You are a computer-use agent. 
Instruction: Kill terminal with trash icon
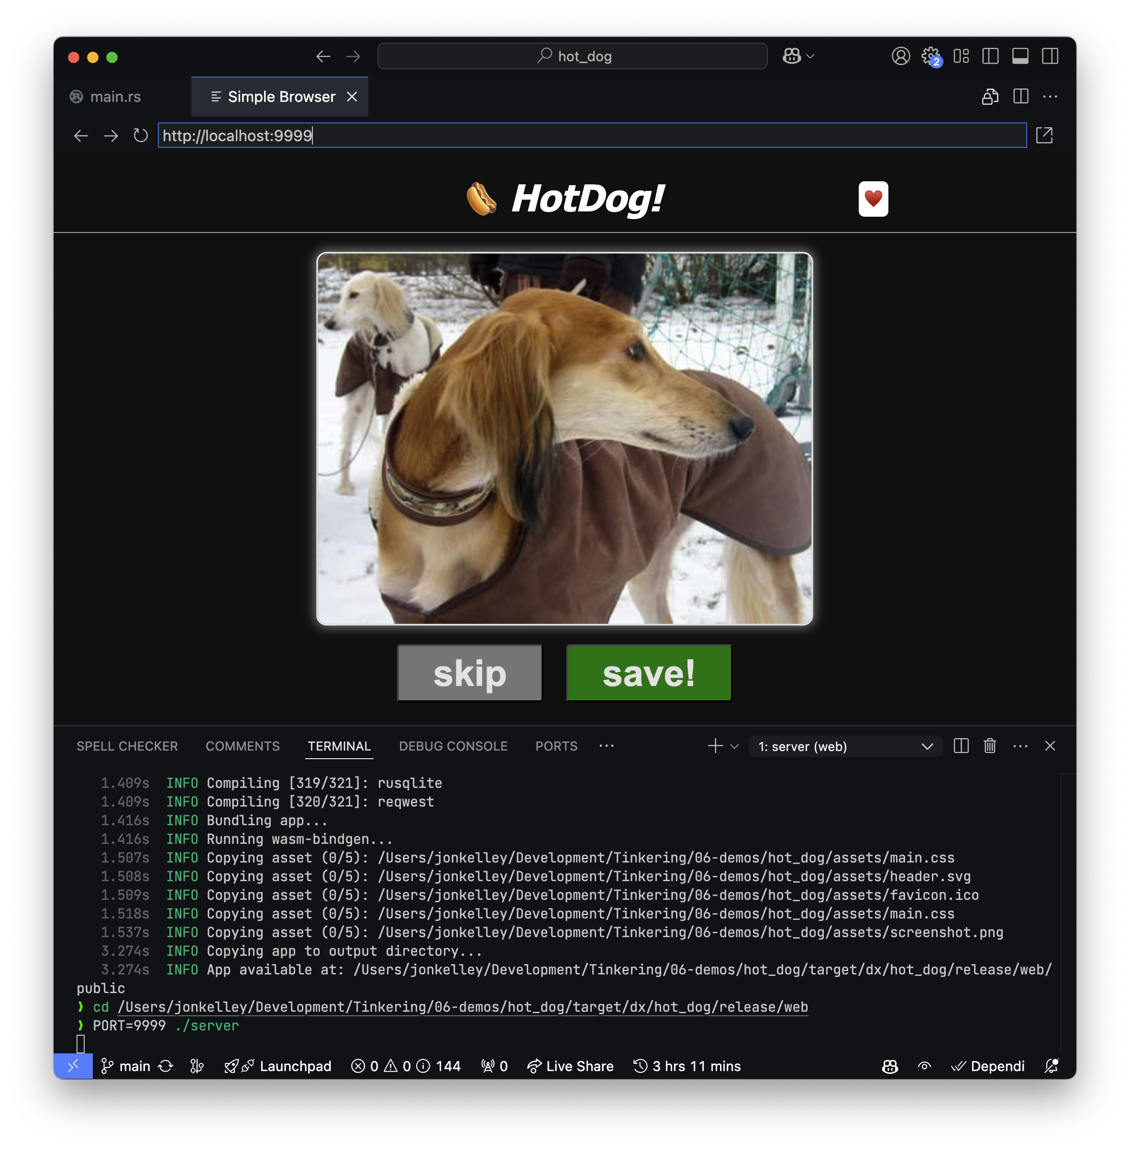pos(989,746)
